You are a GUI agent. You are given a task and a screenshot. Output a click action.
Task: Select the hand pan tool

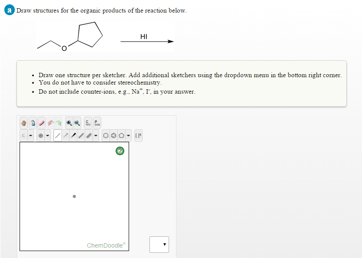coord(23,123)
